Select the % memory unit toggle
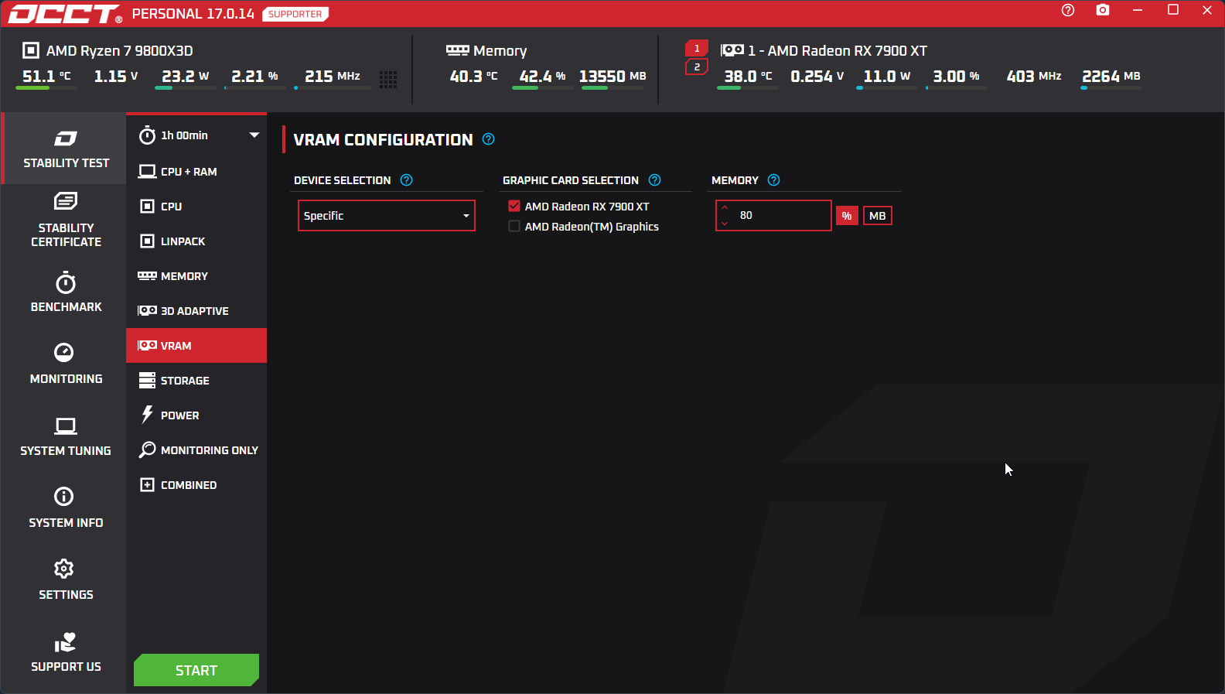This screenshot has height=694, width=1225. click(x=847, y=216)
